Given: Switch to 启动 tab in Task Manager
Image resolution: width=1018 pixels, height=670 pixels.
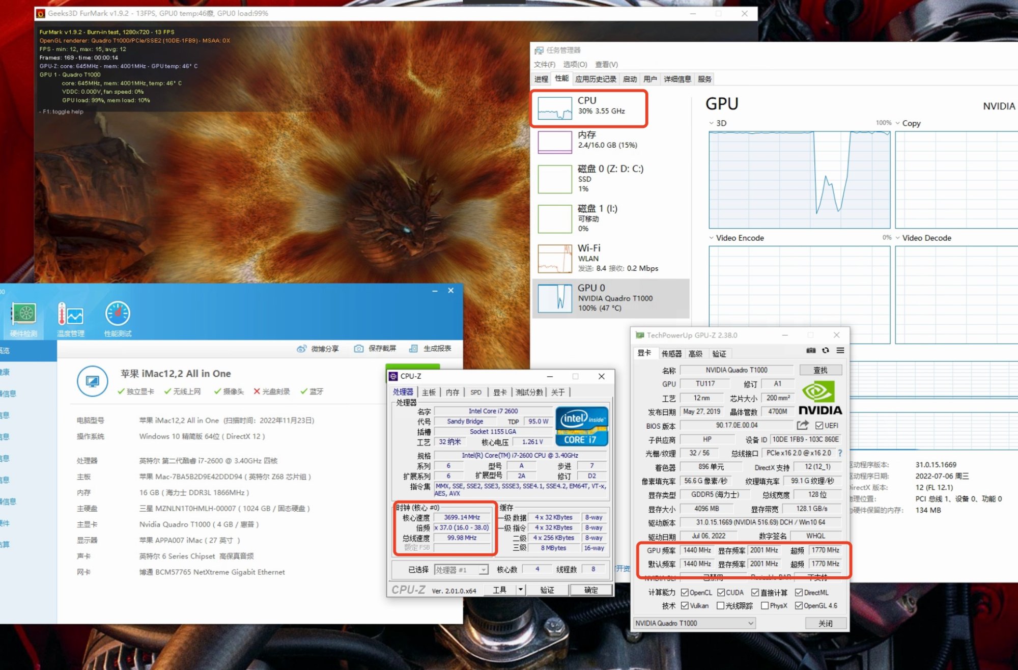Looking at the screenshot, I should click(630, 79).
